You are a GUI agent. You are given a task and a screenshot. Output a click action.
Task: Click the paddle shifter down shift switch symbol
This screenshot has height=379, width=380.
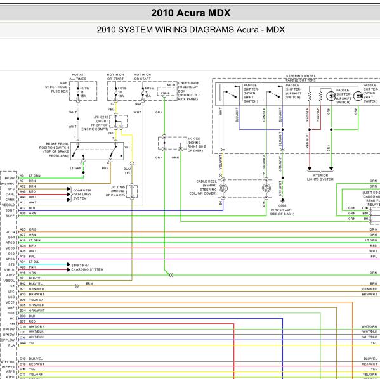tap(231, 93)
